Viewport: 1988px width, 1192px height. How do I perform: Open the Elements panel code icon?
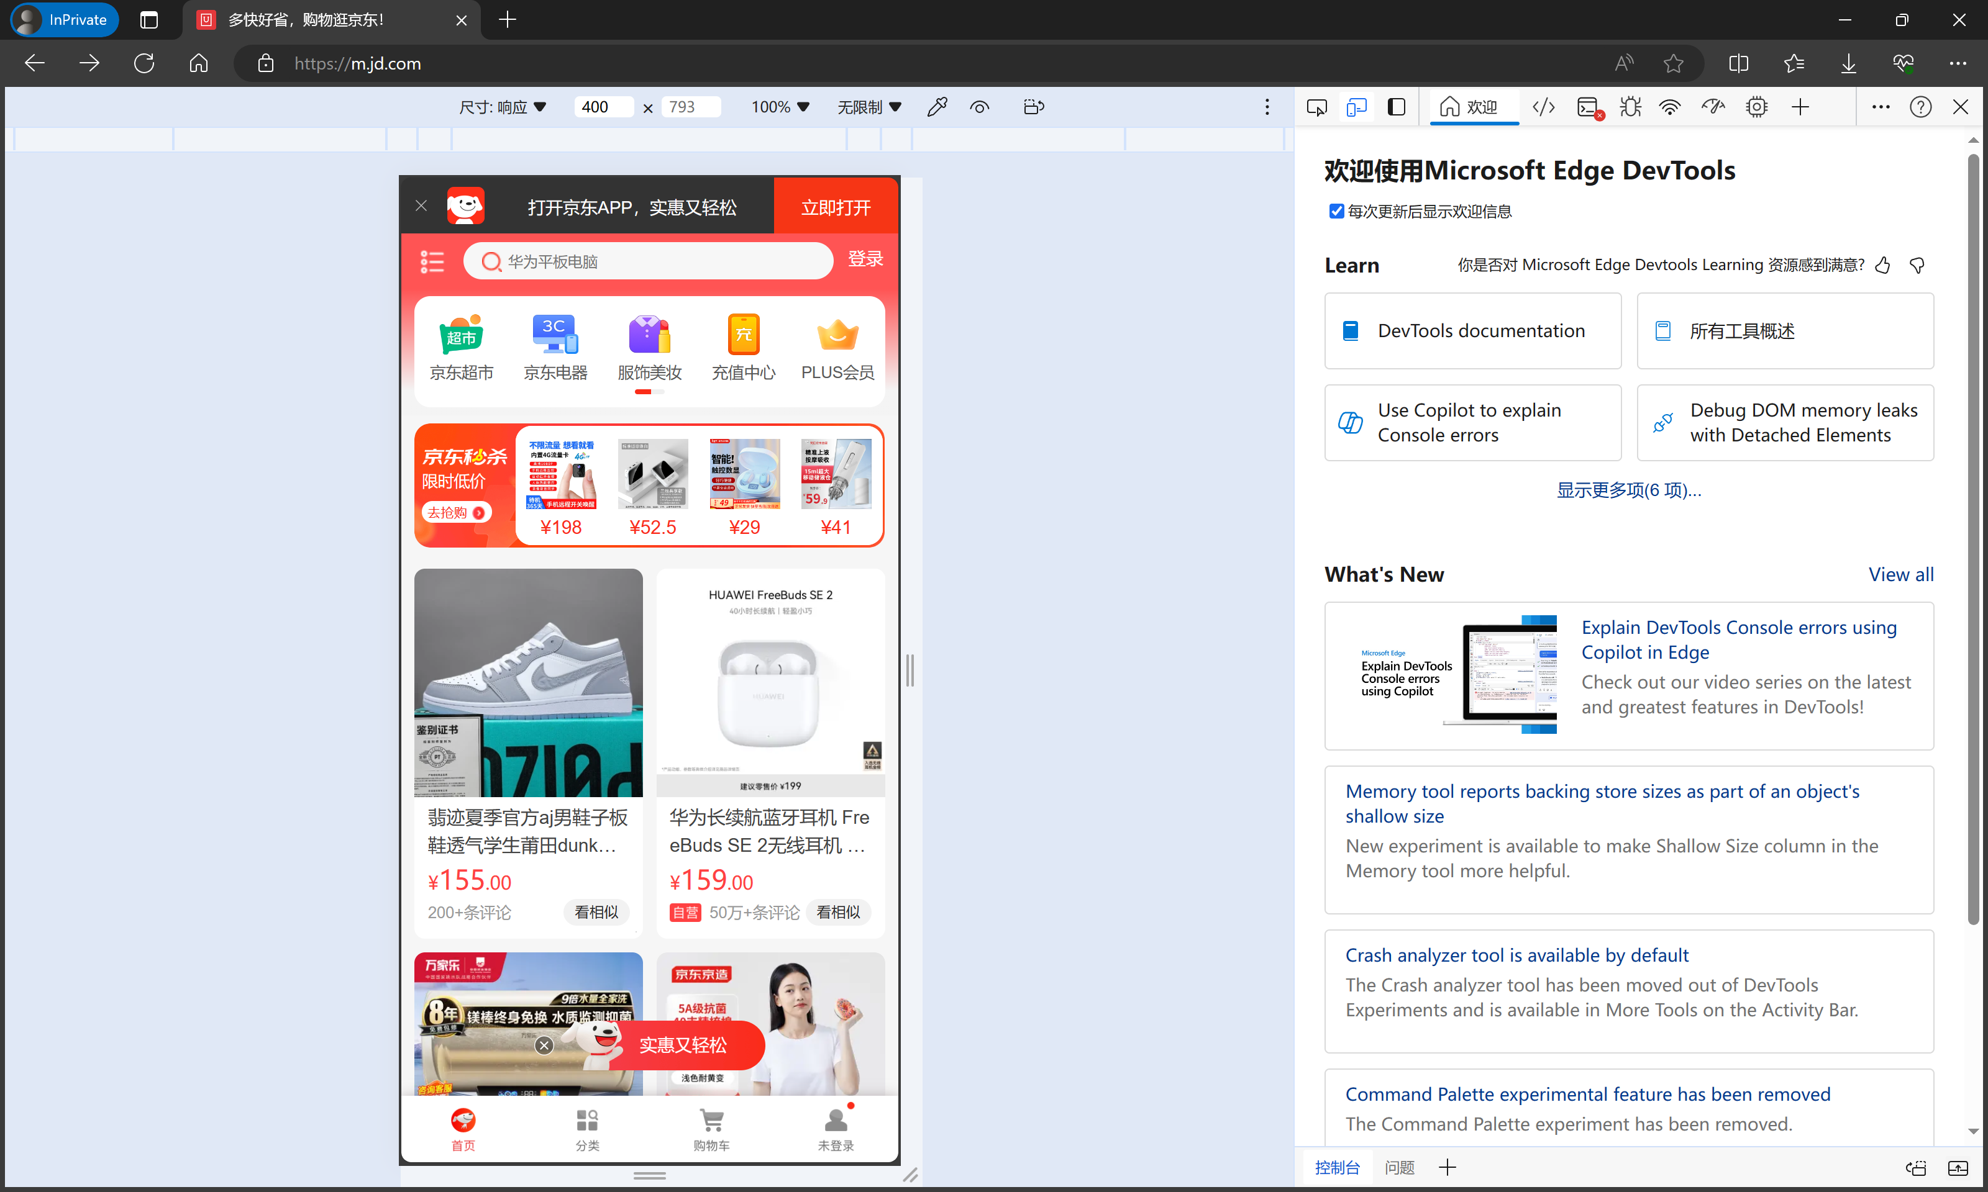[1543, 107]
